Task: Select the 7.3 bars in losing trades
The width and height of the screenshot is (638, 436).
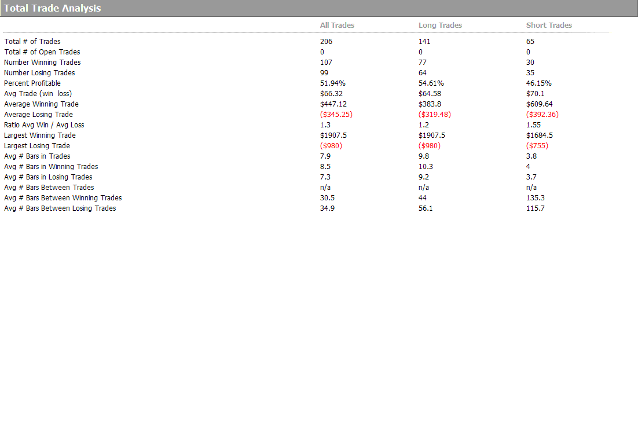Action: pos(325,177)
